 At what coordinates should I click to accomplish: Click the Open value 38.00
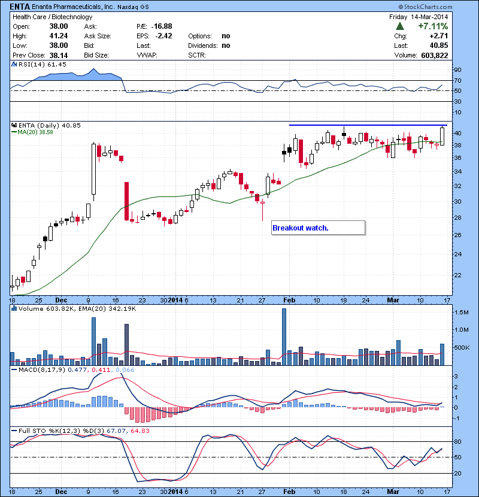(x=59, y=26)
